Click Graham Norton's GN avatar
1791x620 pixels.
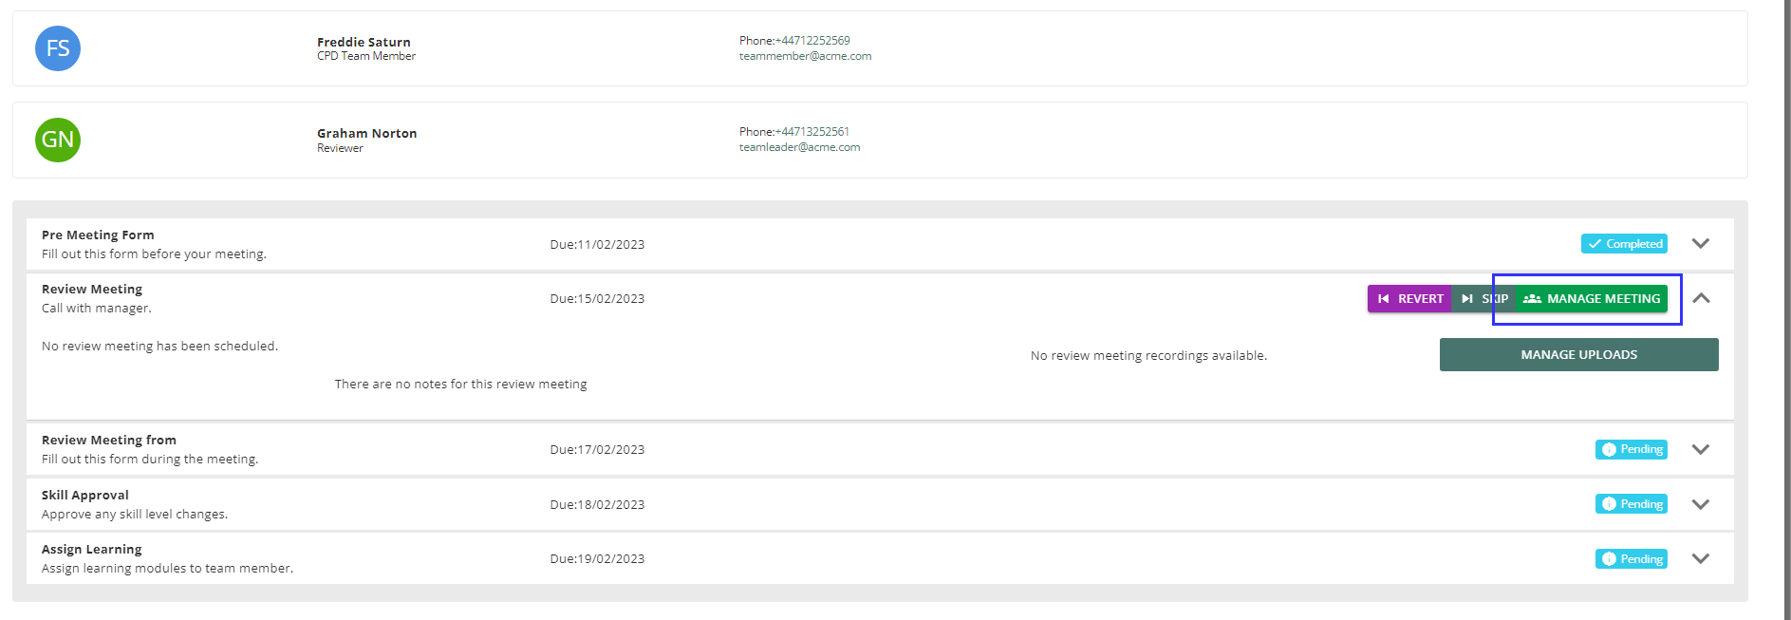58,140
